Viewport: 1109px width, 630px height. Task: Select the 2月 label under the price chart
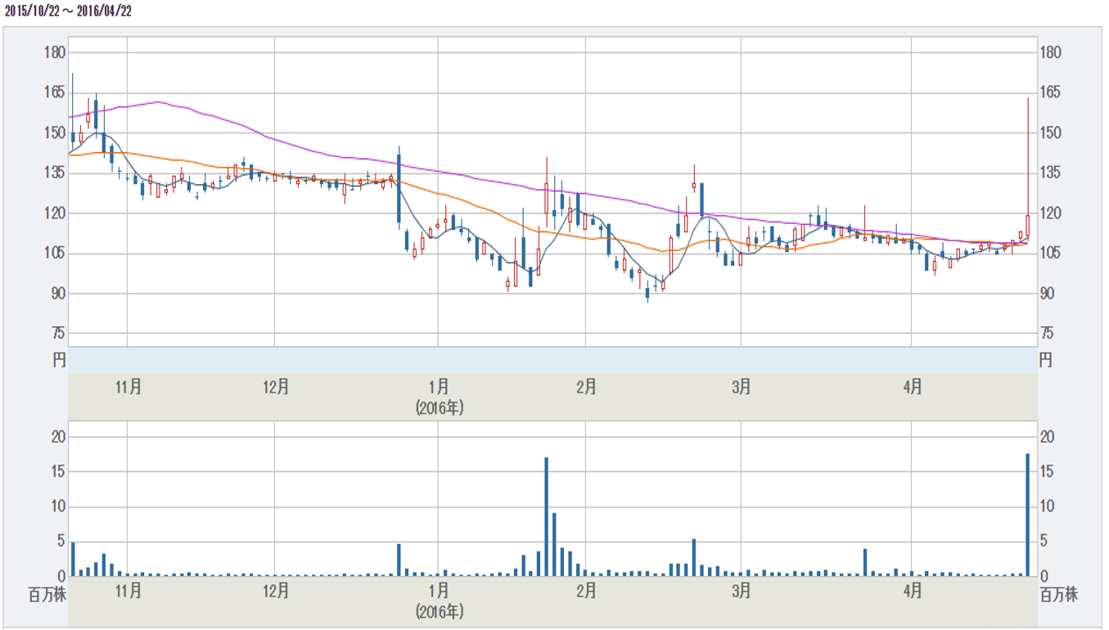coord(586,386)
